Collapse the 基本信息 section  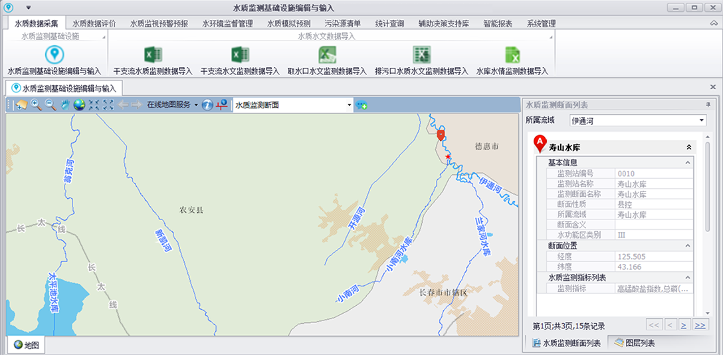coord(686,163)
